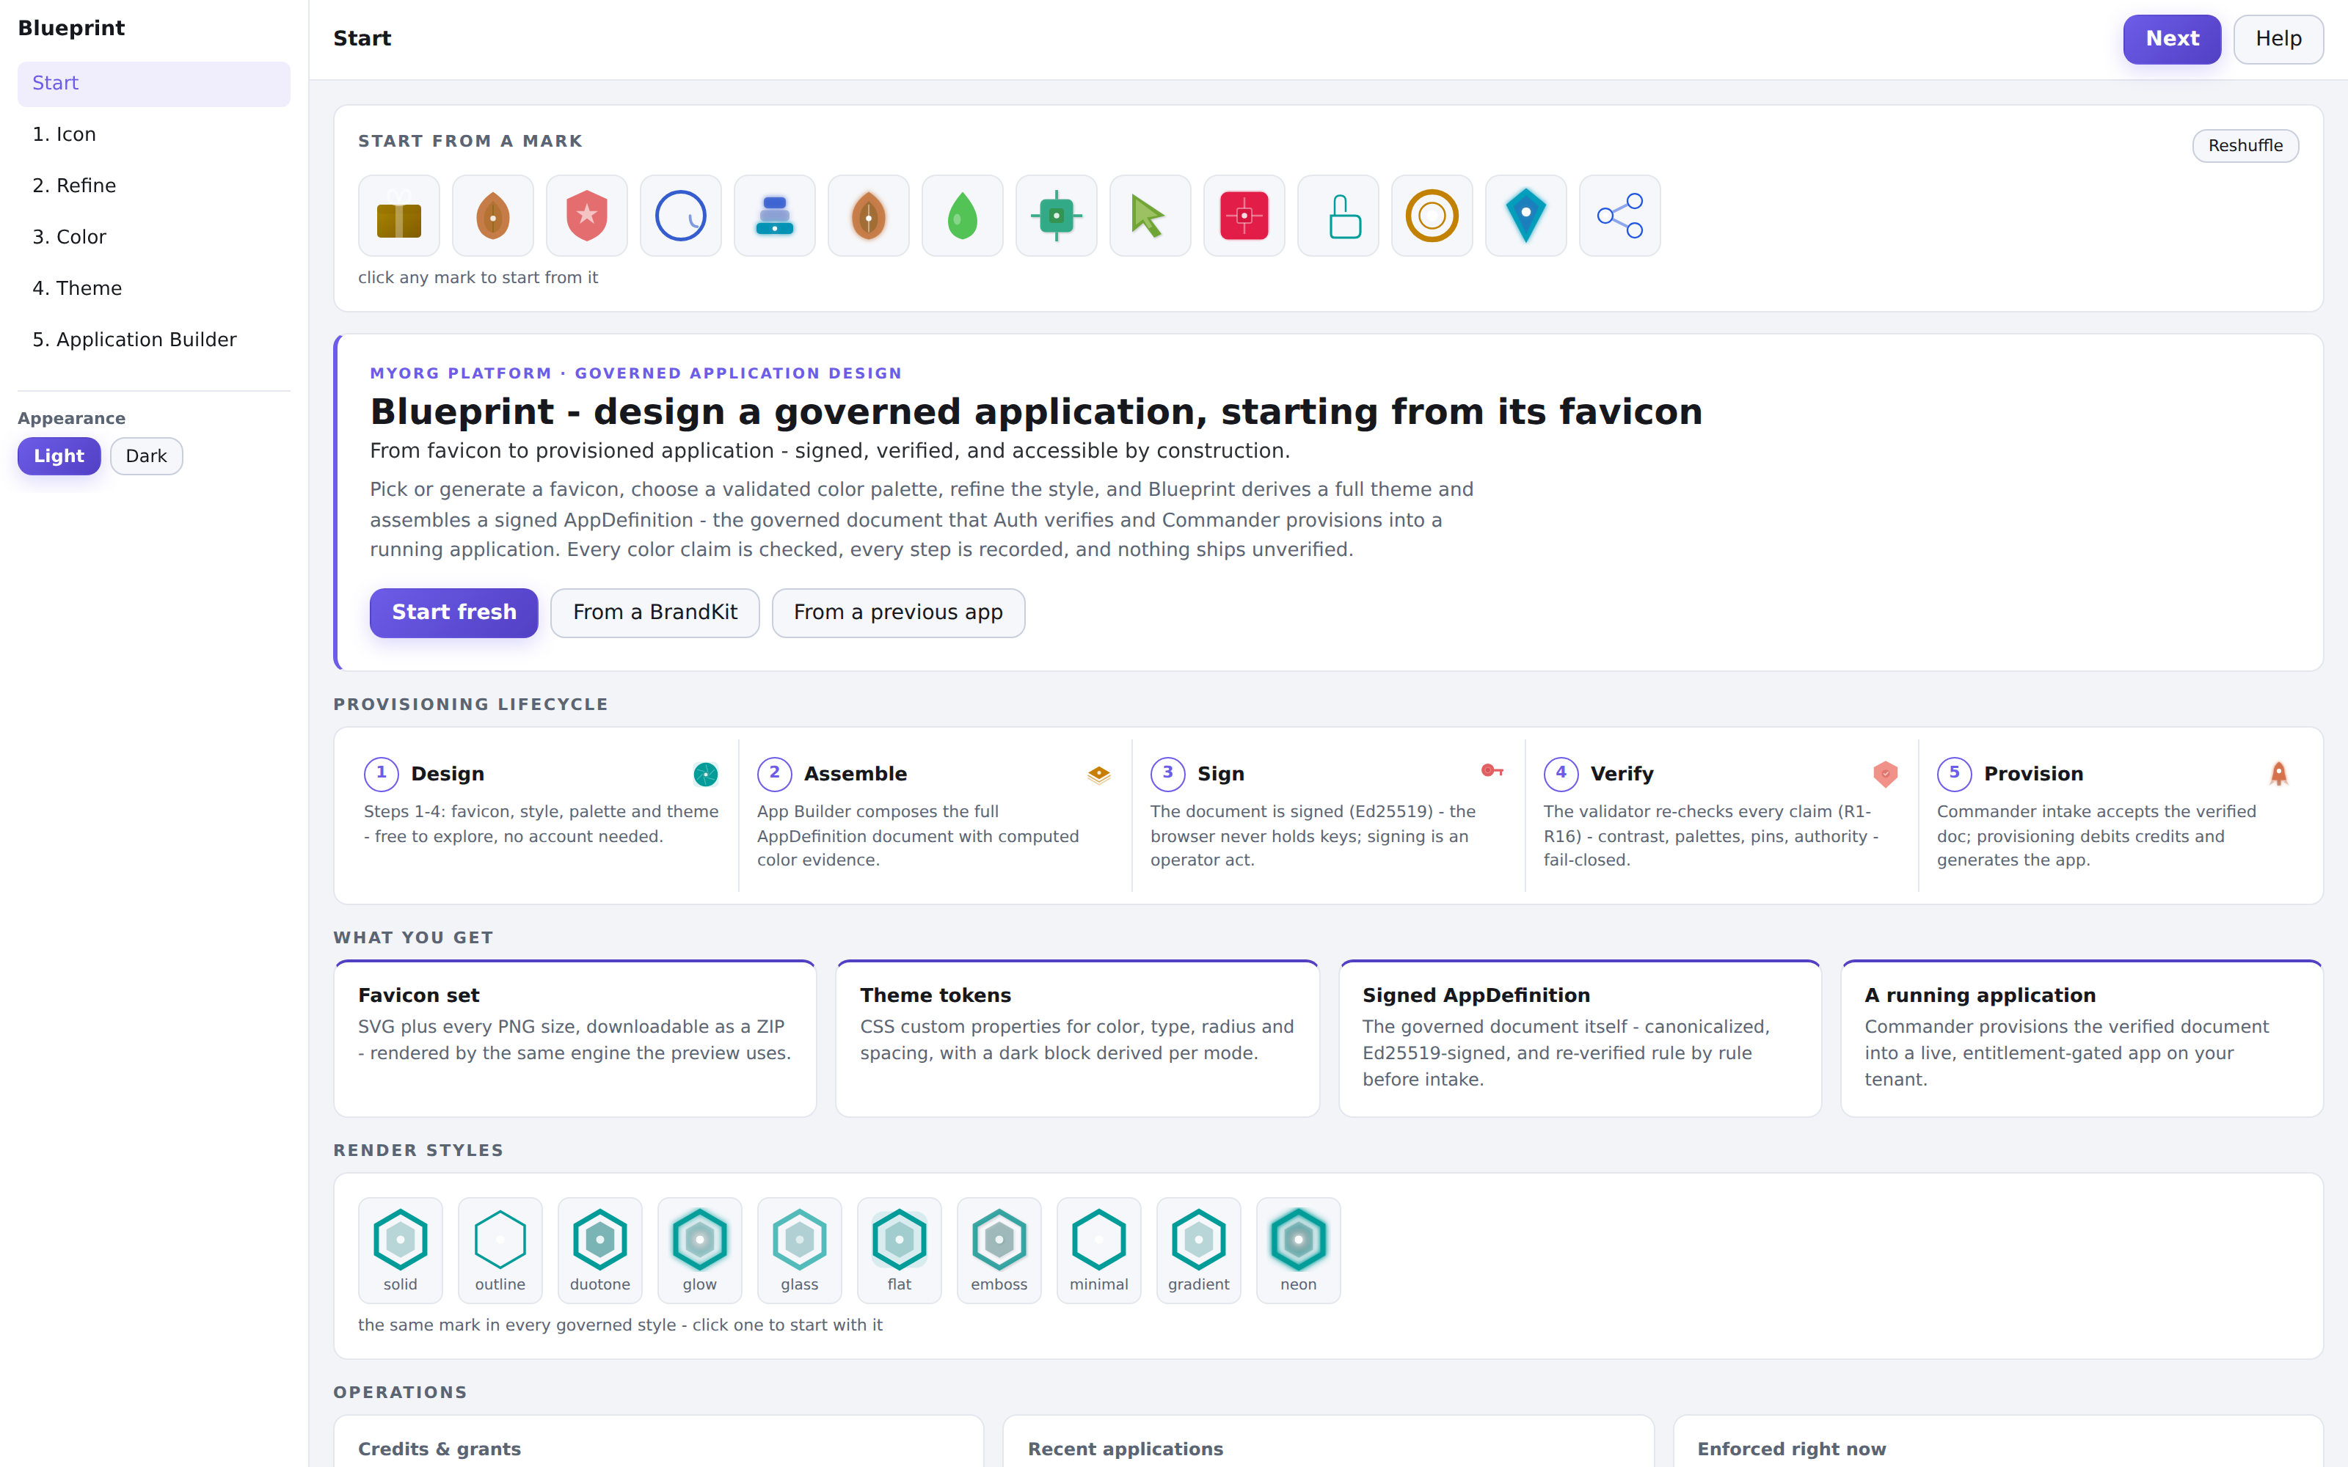Pick the flat render style
This screenshot has height=1467, width=2348.
pos(900,1250)
